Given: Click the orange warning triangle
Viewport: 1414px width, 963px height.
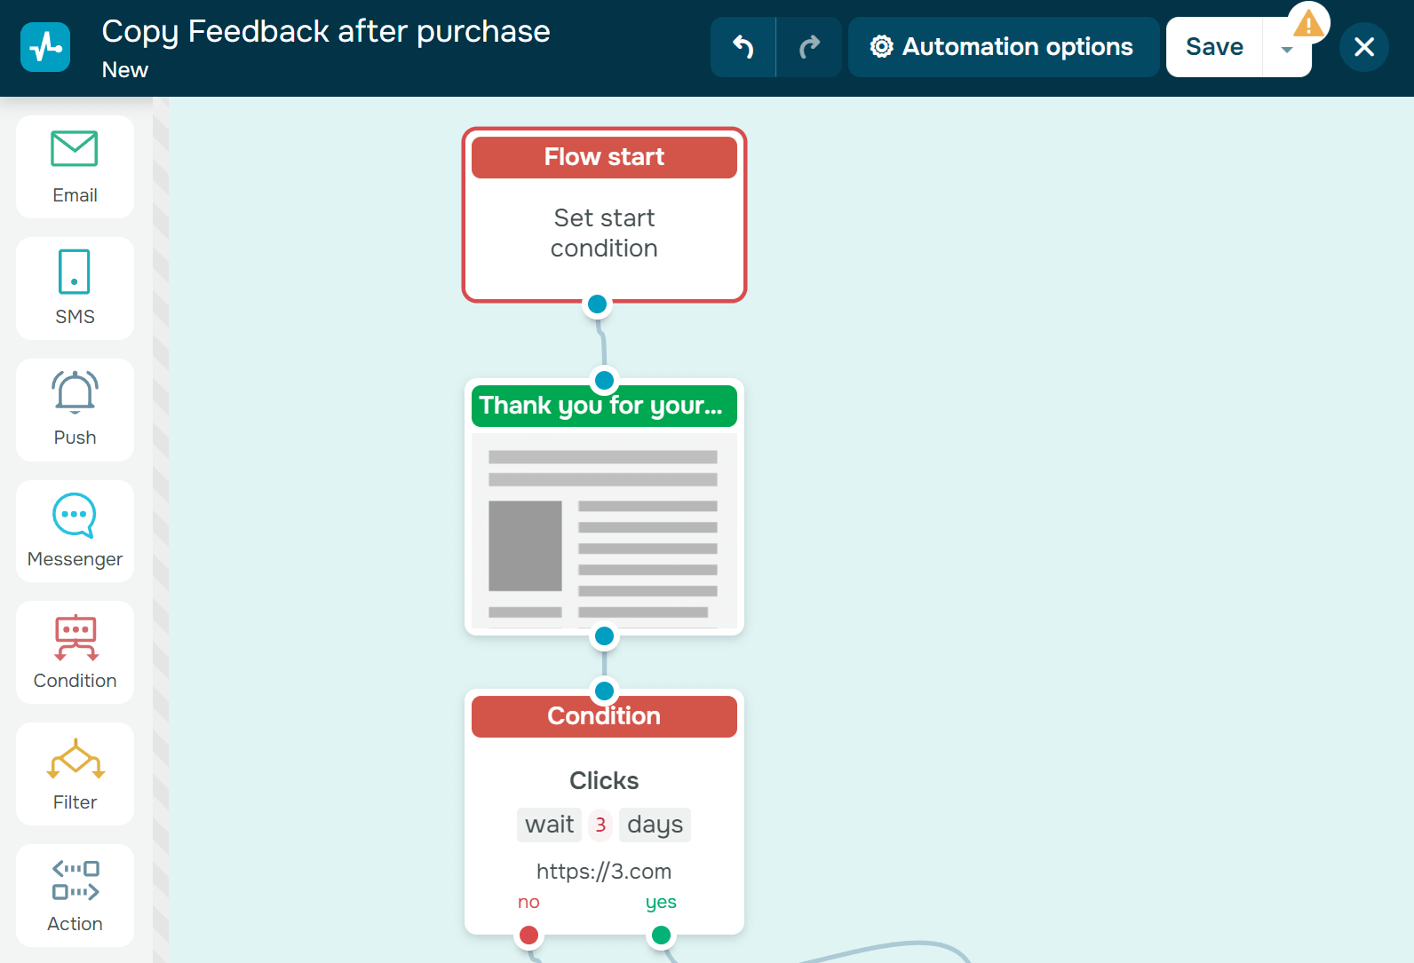Looking at the screenshot, I should pos(1308,23).
